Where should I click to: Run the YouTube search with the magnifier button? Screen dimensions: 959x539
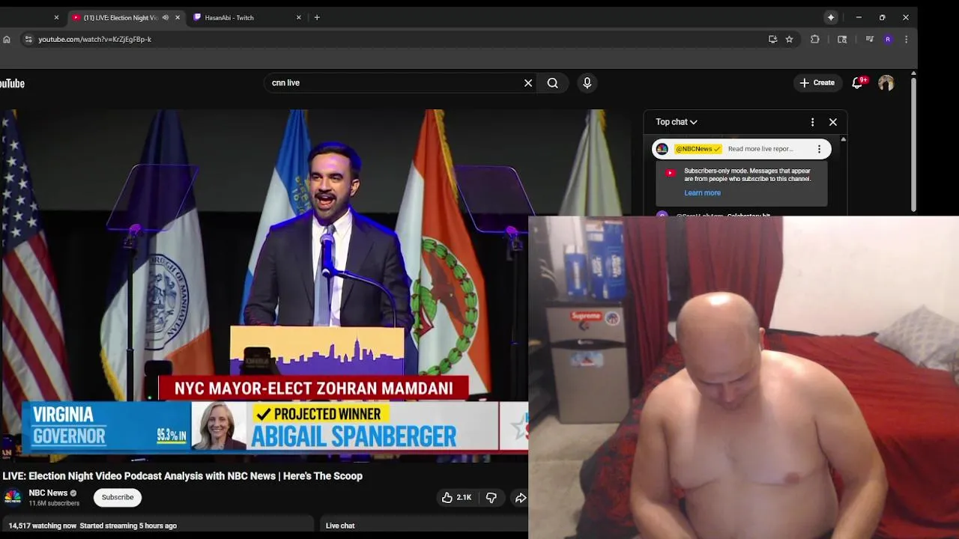coord(553,83)
